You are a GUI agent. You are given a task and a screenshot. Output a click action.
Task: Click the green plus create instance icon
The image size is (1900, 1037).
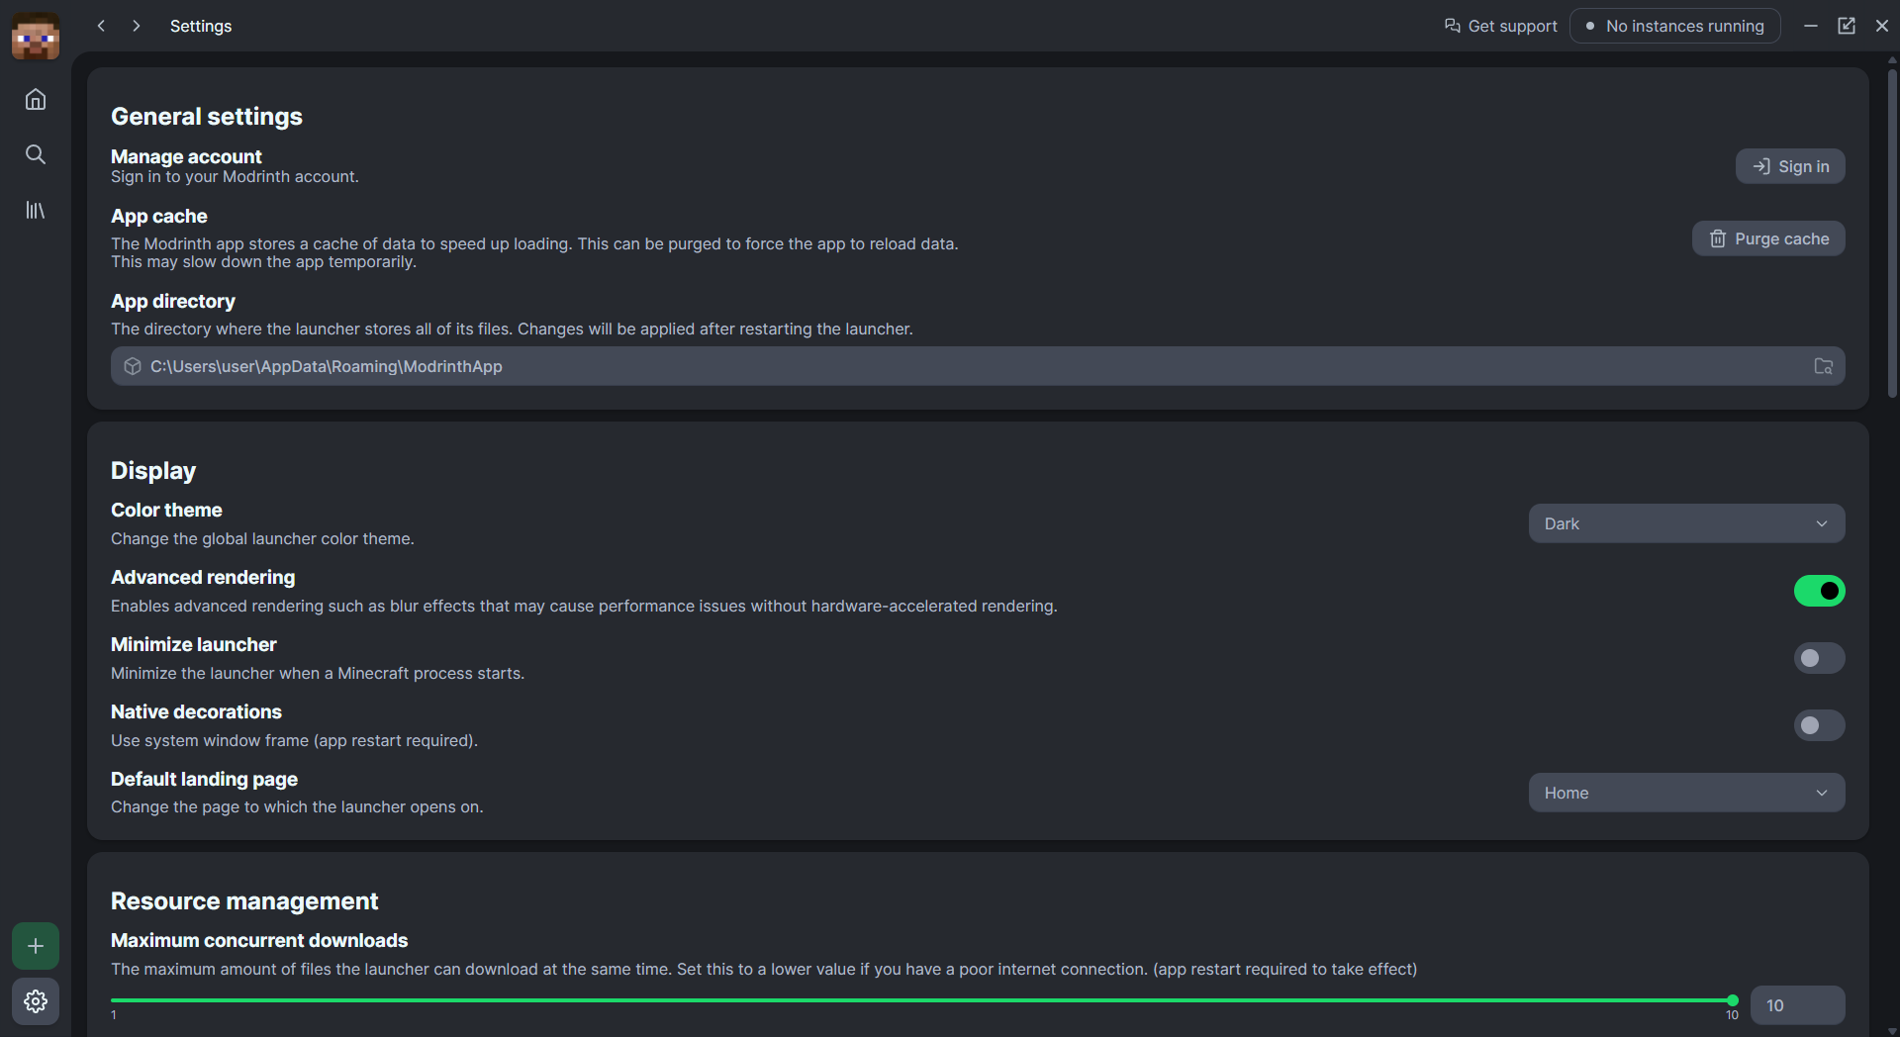[36, 946]
